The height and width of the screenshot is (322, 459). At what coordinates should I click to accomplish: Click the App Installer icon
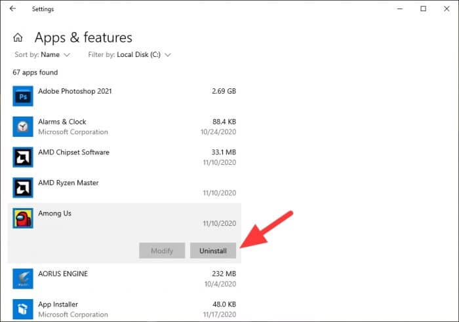(23, 309)
